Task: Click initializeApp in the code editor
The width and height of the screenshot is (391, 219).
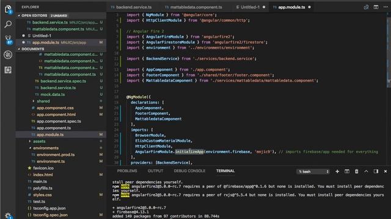Action: point(189,151)
